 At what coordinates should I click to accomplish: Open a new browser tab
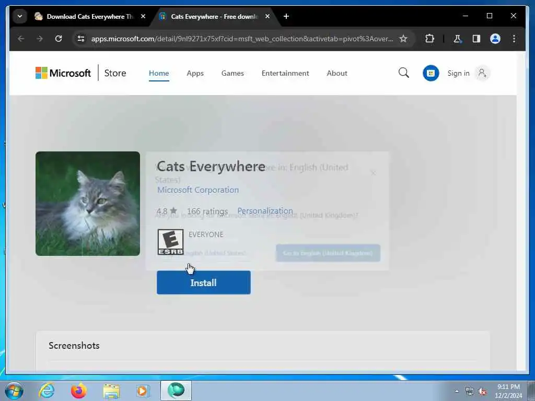[286, 16]
